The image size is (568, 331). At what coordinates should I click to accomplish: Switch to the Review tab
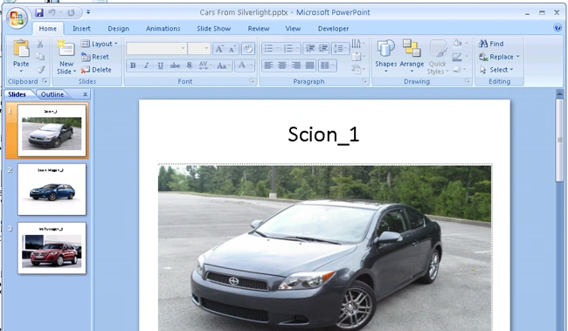click(x=259, y=29)
